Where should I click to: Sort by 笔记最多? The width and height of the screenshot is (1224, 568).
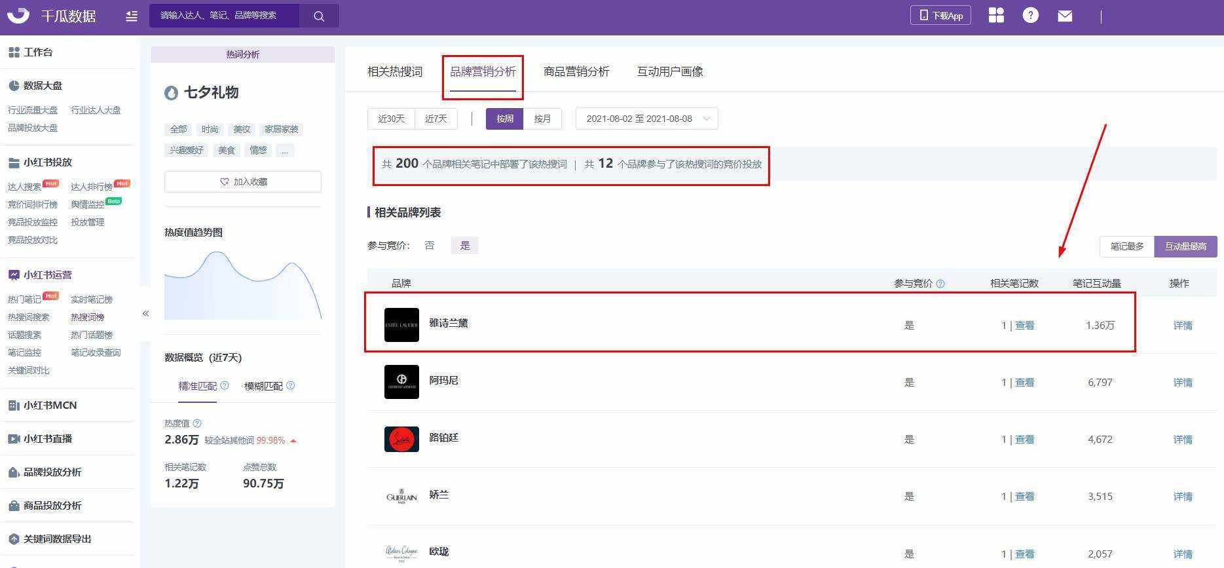(1126, 246)
